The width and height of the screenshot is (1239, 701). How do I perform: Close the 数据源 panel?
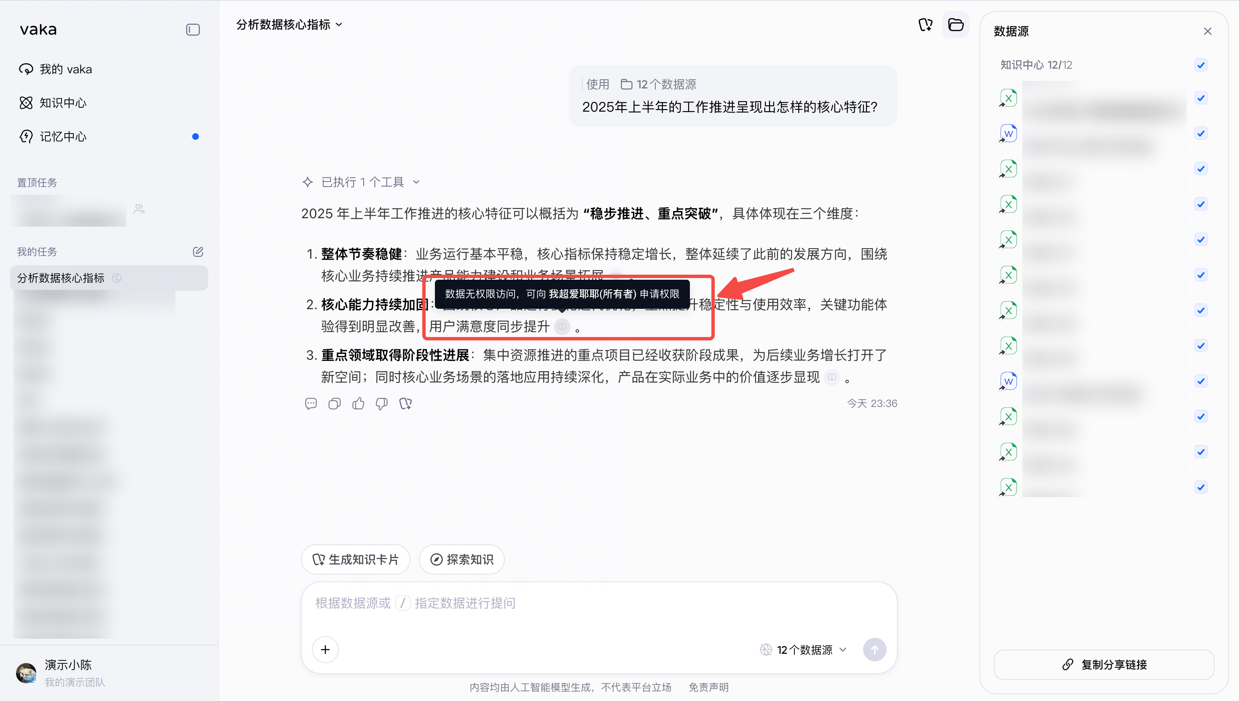[1207, 32]
